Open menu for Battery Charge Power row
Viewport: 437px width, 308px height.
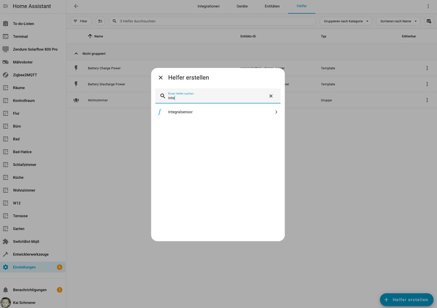click(x=427, y=68)
